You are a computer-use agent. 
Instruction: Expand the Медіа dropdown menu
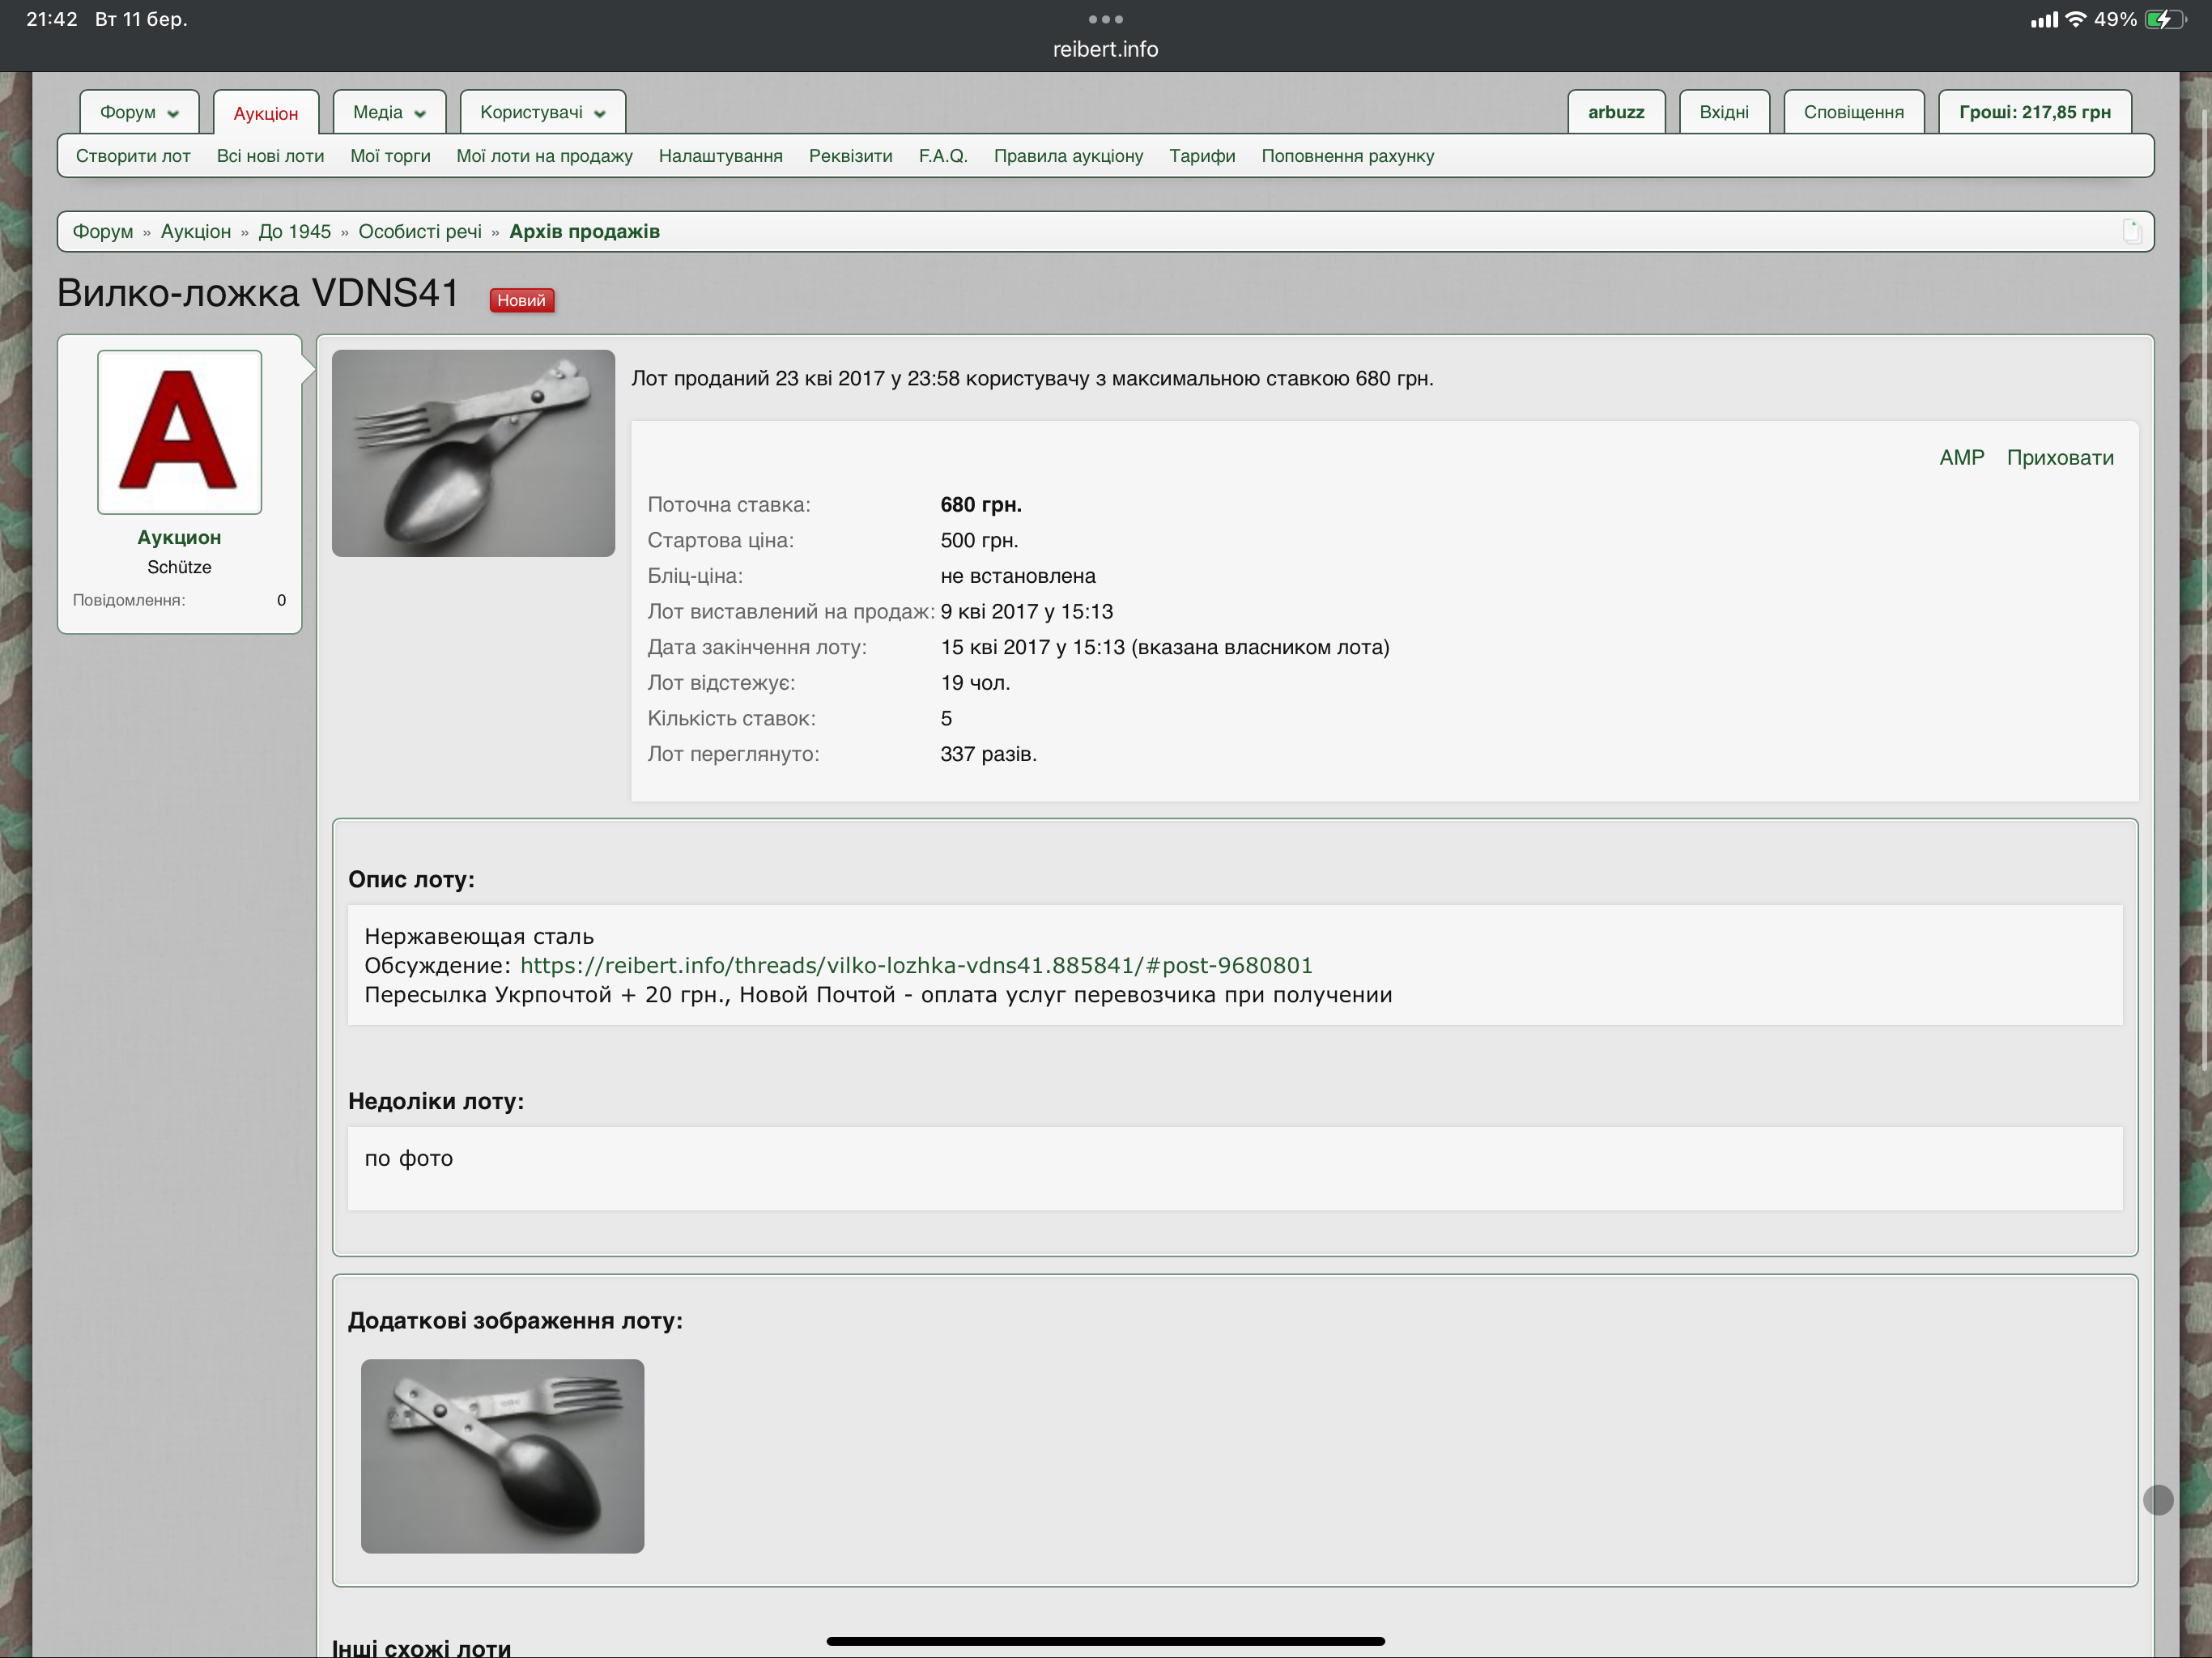[389, 112]
